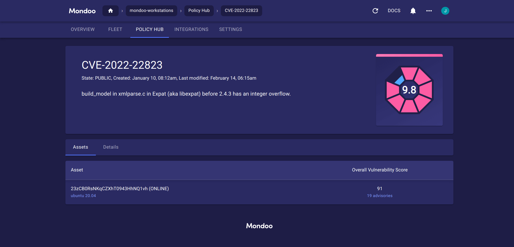Open the OVERVIEW section
Image resolution: width=514 pixels, height=247 pixels.
click(x=83, y=29)
